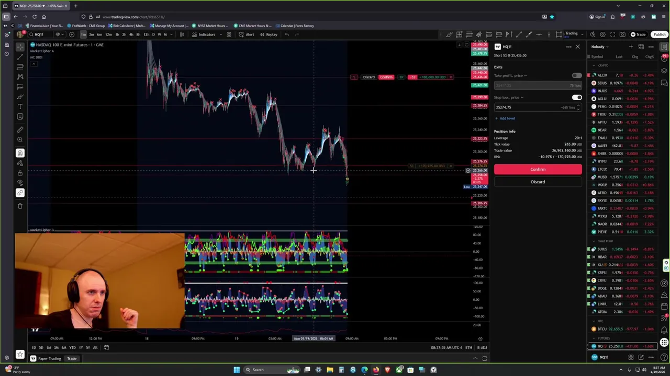Start bar Replay mode
The width and height of the screenshot is (670, 376).
click(x=269, y=34)
